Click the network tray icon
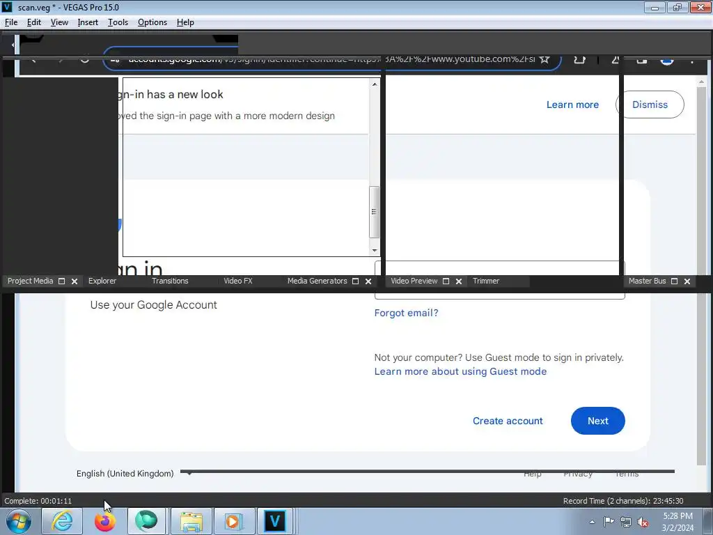Viewport: 713px width, 535px height. (x=626, y=522)
